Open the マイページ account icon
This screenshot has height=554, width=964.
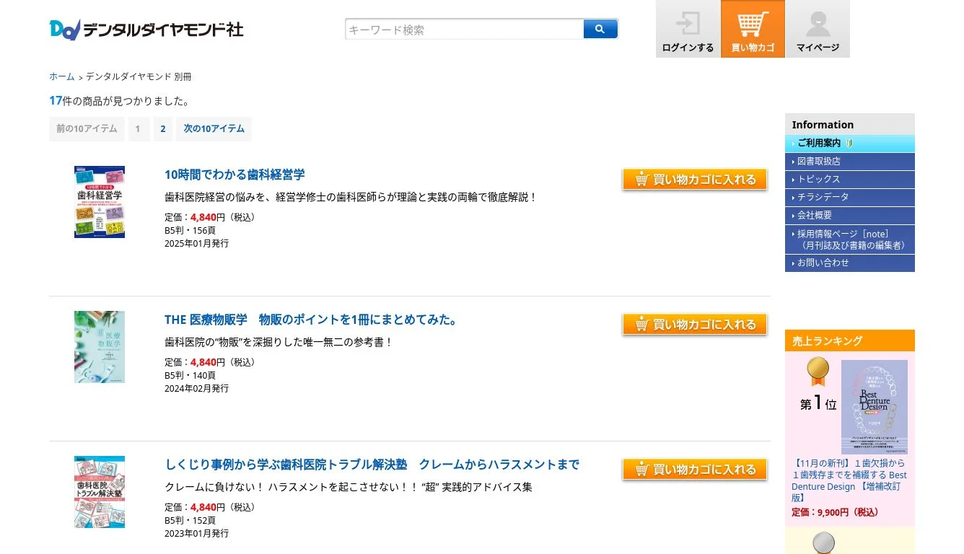[818, 30]
